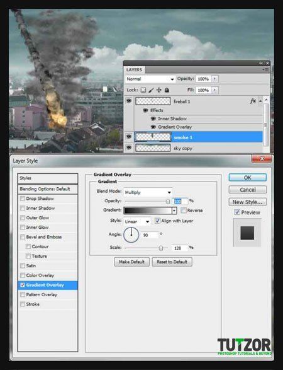This screenshot has width=283, height=370.
Task: Select the 'sky copy' layer name
Action: tap(183, 148)
